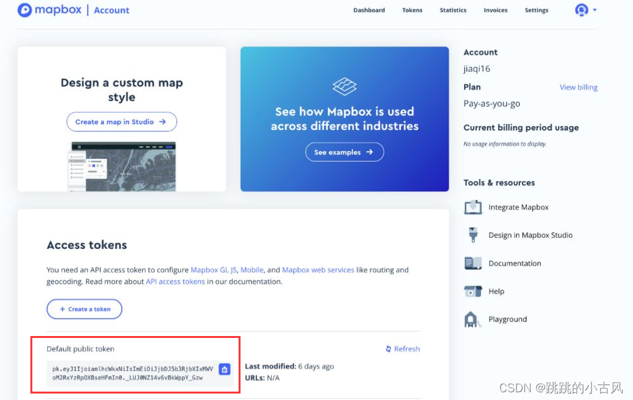Open the Integrate Mapbox resource link
Screen dimensions: 633x400
[x=519, y=207]
